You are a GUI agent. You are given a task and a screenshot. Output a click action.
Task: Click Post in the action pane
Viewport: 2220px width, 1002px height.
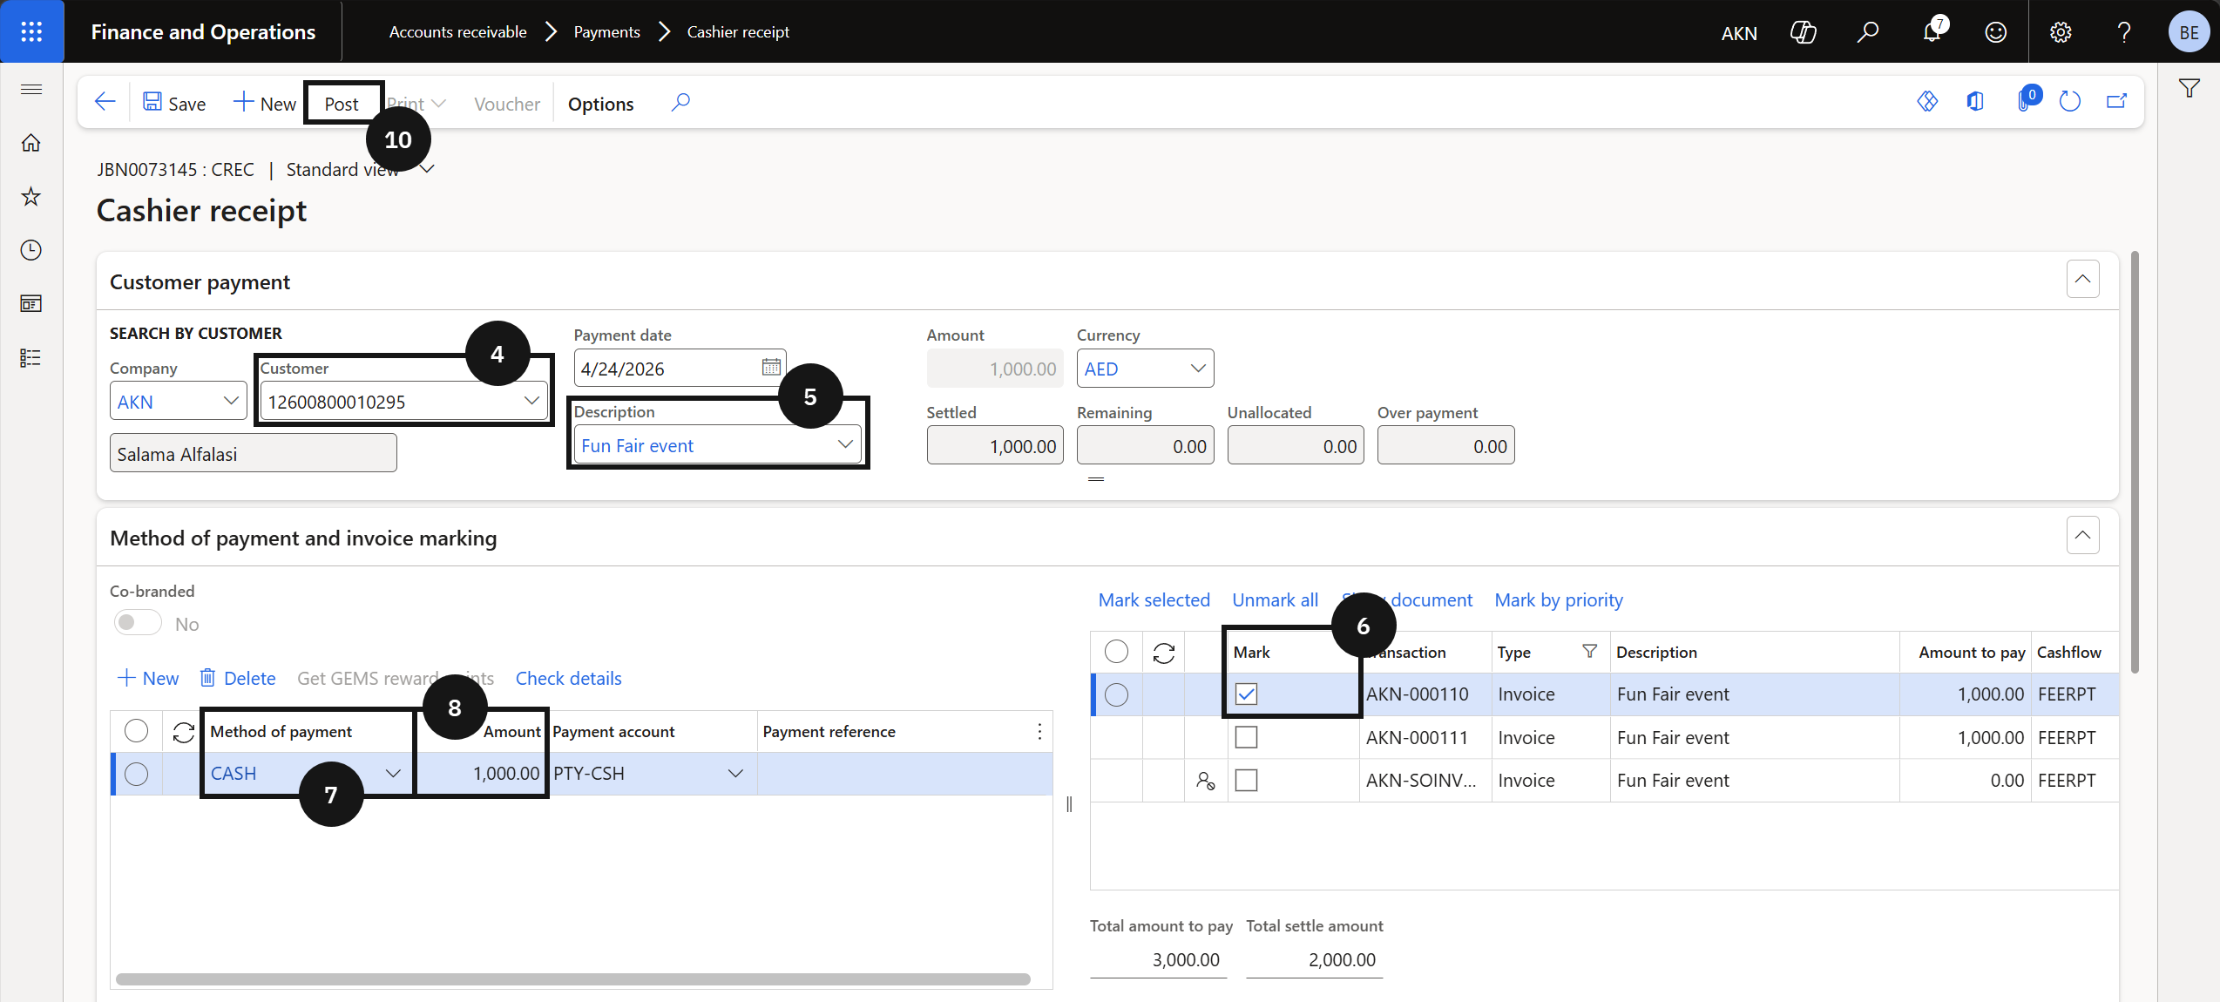point(342,104)
